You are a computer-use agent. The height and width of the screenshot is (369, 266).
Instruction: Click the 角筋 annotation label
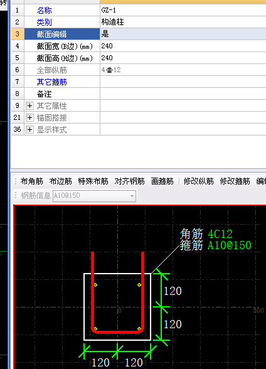pos(191,234)
